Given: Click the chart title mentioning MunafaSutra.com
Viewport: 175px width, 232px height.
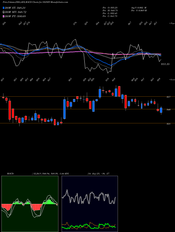Looking at the screenshot, I should pyautogui.click(x=35, y=2).
